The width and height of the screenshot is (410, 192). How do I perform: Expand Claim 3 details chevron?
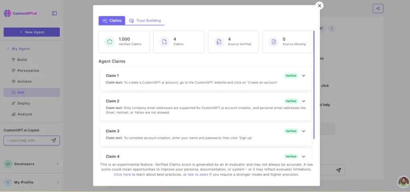[303, 131]
